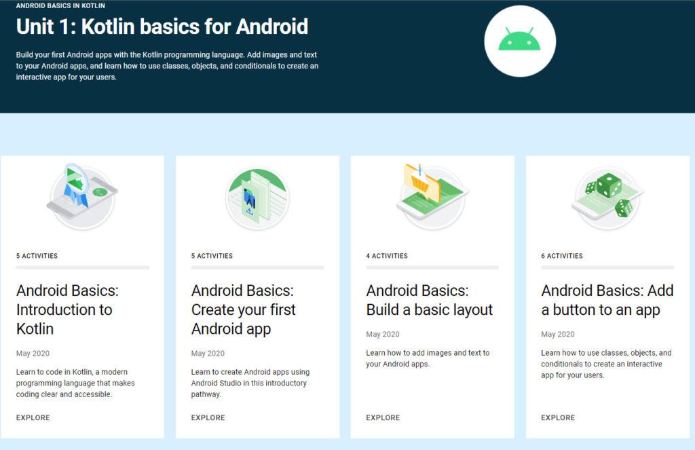Click 5 ACTIVITIES label on Create your first app card
The height and width of the screenshot is (450, 695).
tap(212, 256)
